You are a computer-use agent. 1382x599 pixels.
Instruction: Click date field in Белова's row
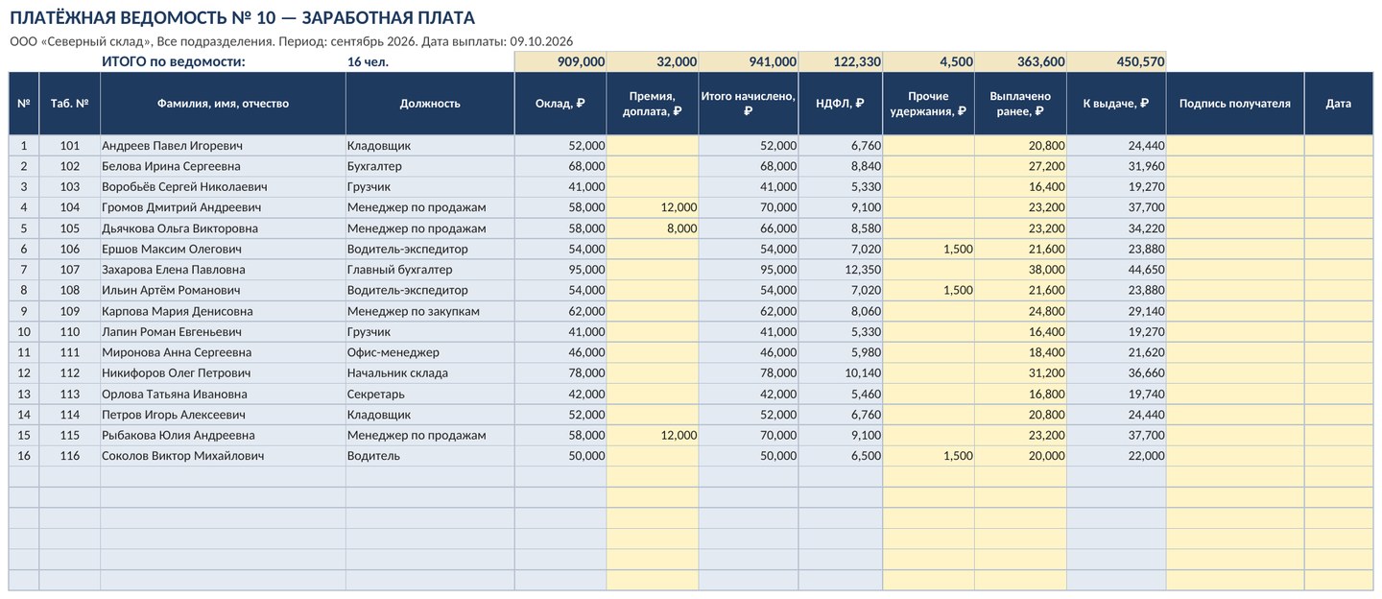pos(1339,166)
